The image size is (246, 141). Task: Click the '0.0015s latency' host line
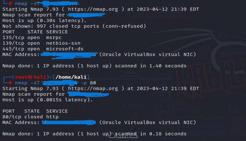47,100
